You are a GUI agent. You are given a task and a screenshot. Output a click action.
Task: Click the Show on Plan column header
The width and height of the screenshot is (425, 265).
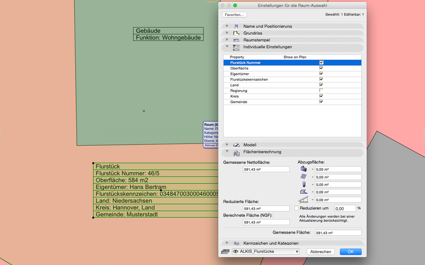coord(295,57)
